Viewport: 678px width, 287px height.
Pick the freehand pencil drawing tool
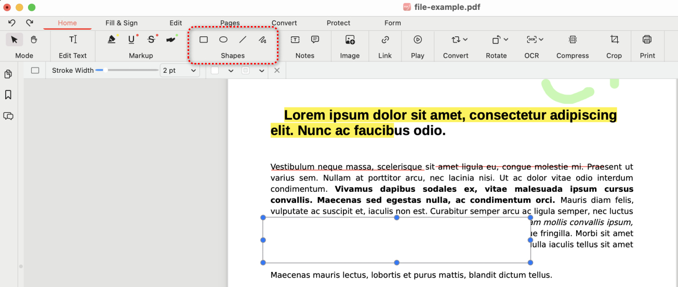262,40
